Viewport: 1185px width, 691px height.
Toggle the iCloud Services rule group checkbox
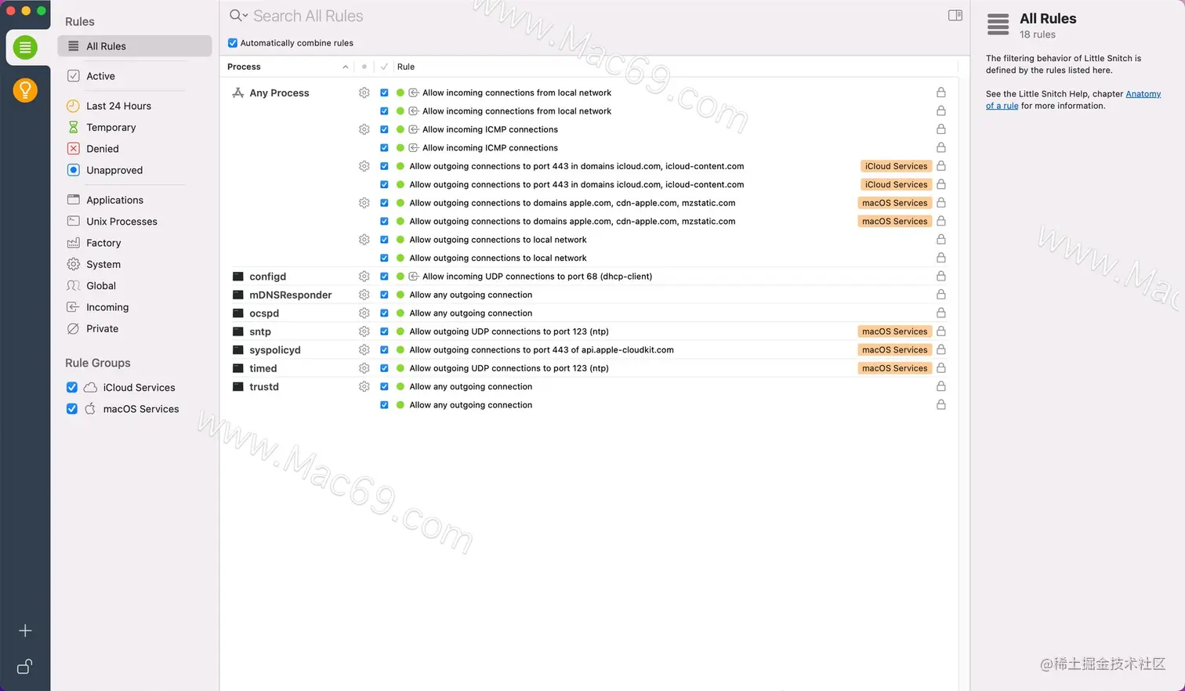click(x=72, y=387)
